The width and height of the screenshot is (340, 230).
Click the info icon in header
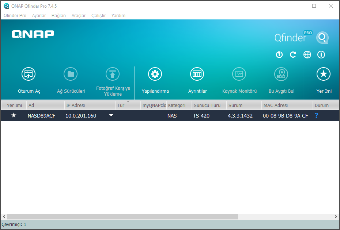tap(321, 55)
